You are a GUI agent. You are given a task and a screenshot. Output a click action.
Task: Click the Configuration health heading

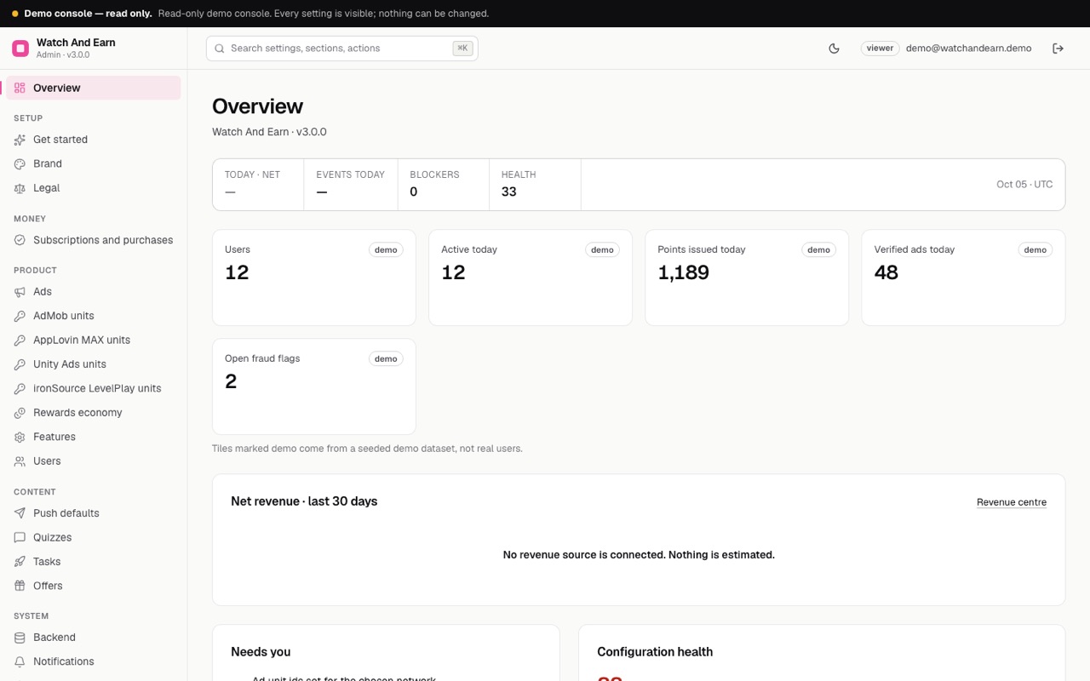pos(655,652)
